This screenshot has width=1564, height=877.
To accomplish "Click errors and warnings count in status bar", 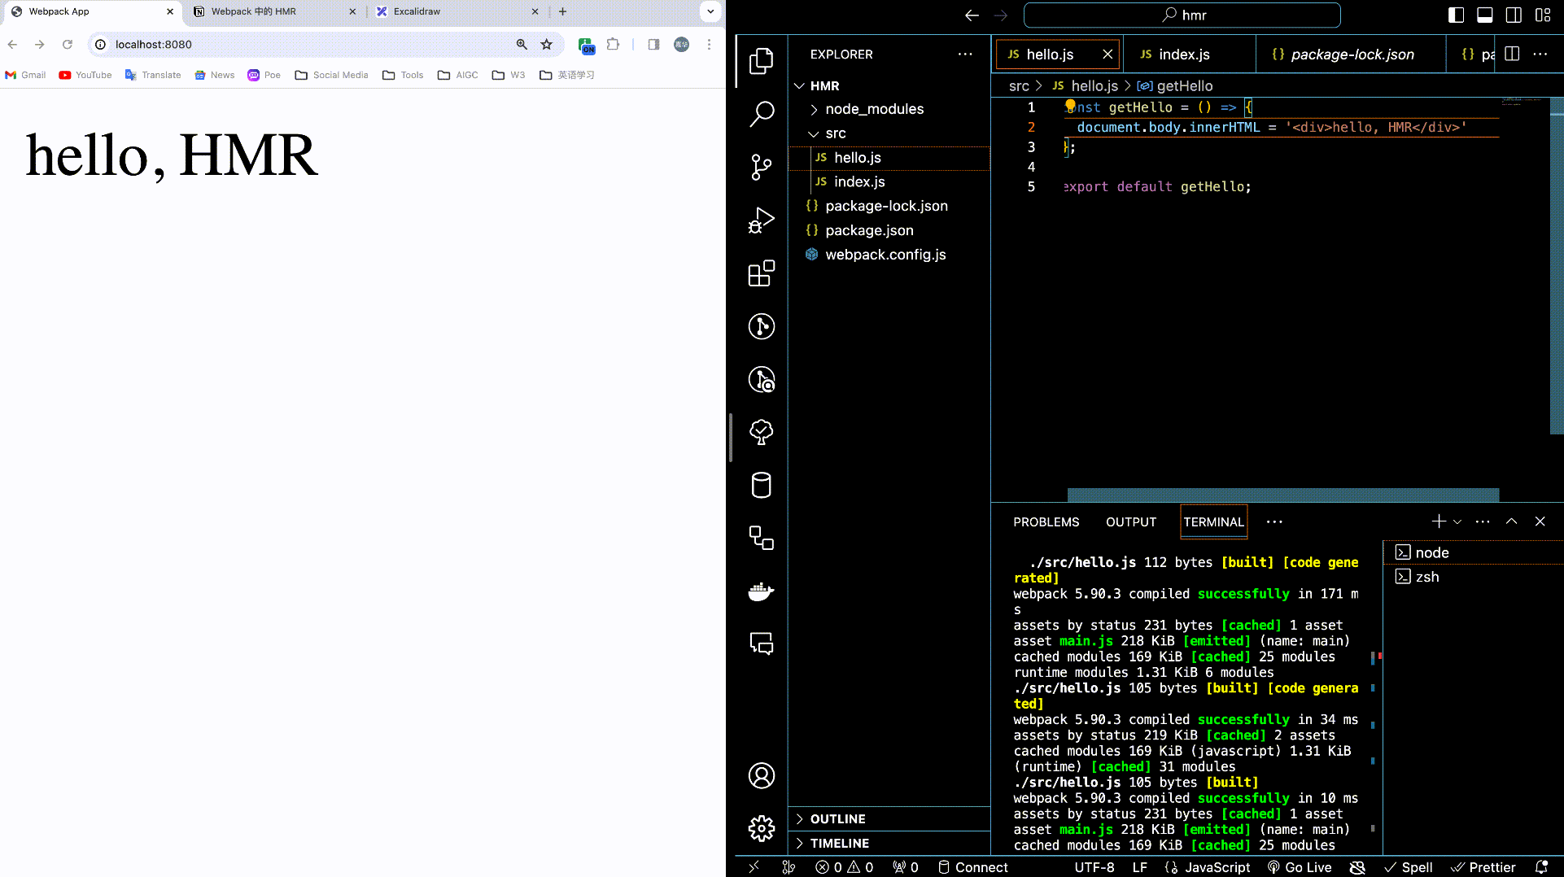I will click(x=844, y=867).
